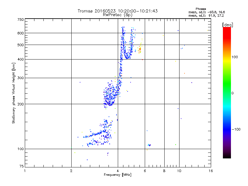The height and width of the screenshot is (186, 248).
Task: Select the 'RwPretec (8p)' subtitle text
Action: 117,15
